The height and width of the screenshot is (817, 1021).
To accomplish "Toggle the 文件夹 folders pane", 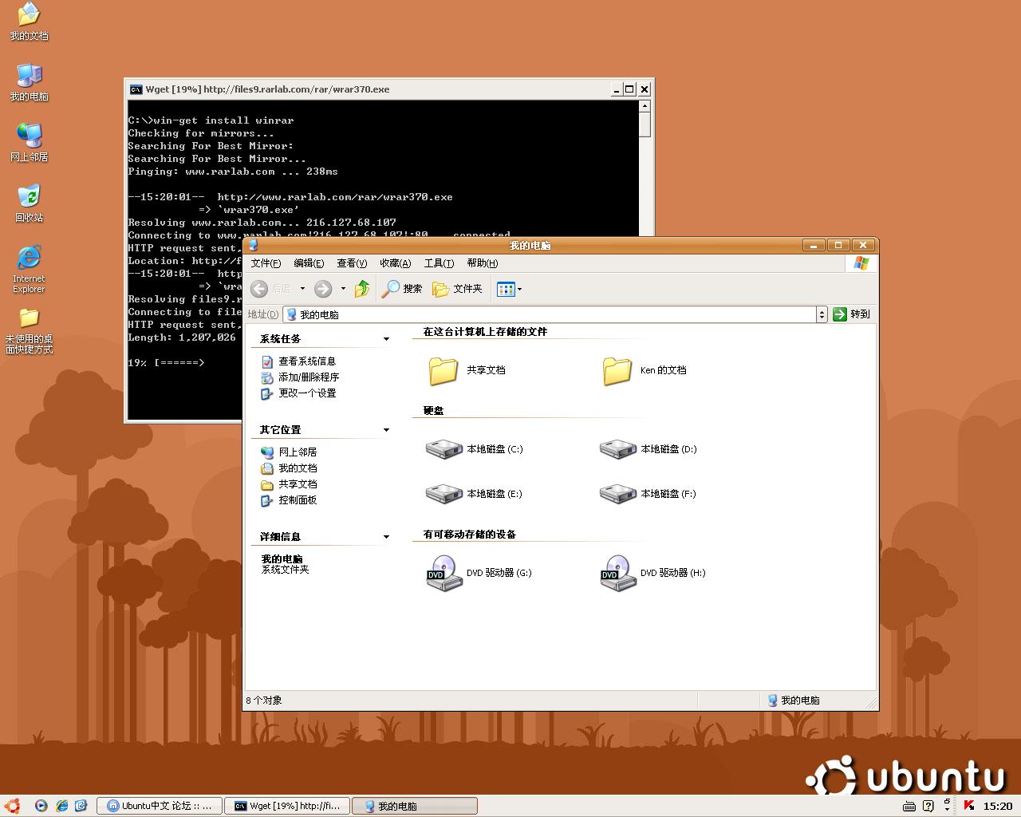I will point(458,289).
